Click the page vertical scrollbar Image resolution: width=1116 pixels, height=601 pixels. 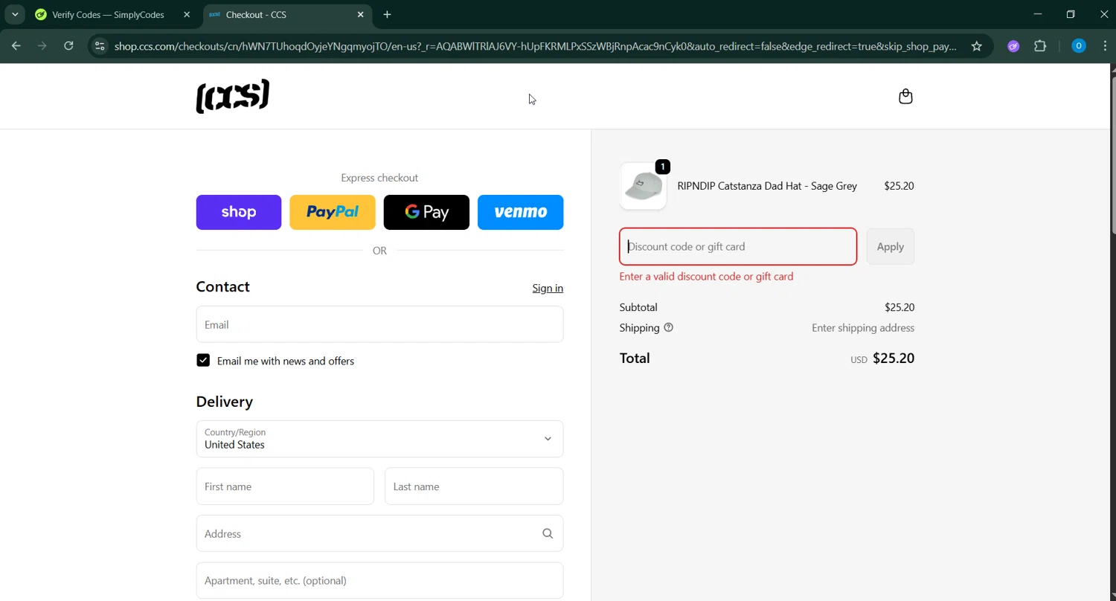pyautogui.click(x=1112, y=156)
